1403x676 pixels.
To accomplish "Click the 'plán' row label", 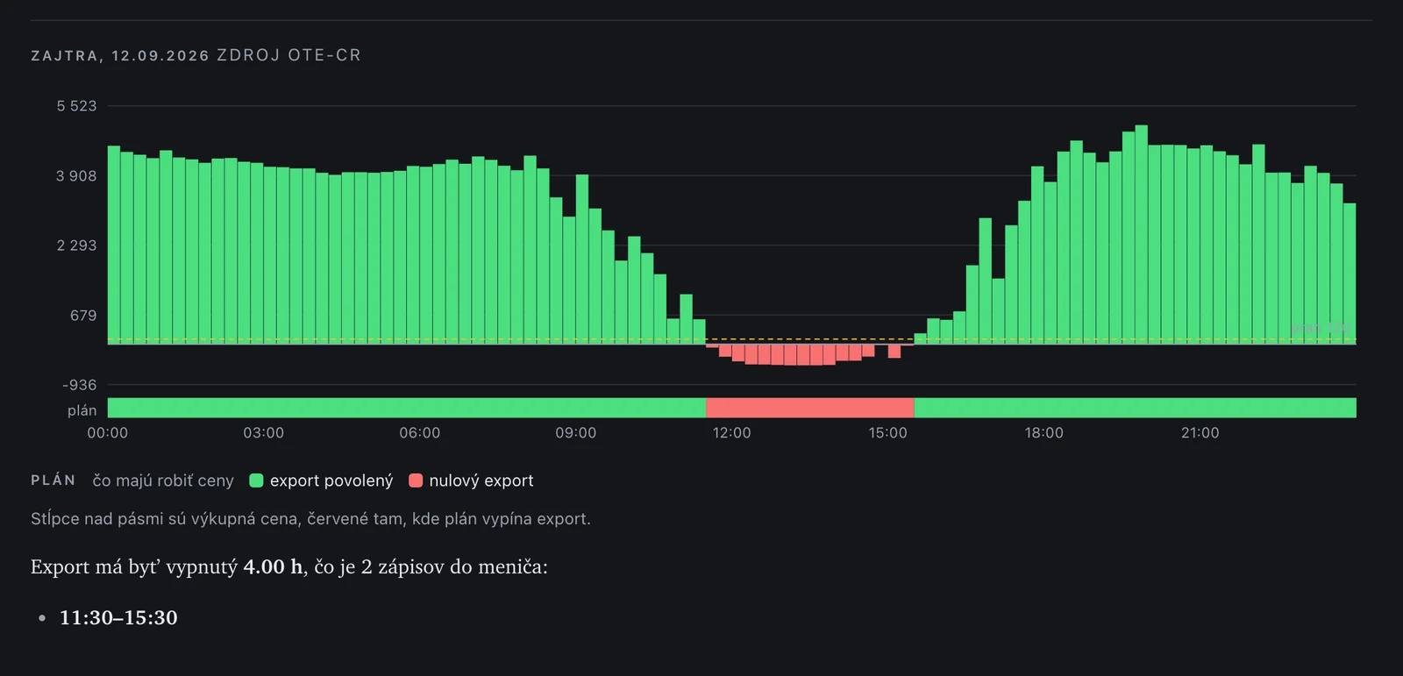I will point(82,410).
